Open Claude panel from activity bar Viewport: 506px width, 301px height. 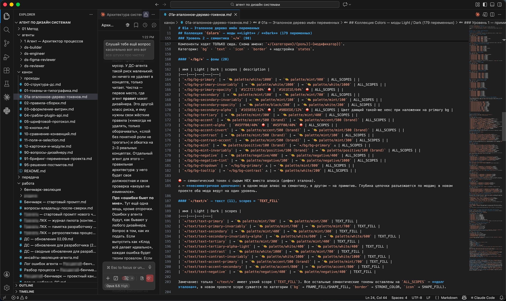pyautogui.click(x=7, y=97)
